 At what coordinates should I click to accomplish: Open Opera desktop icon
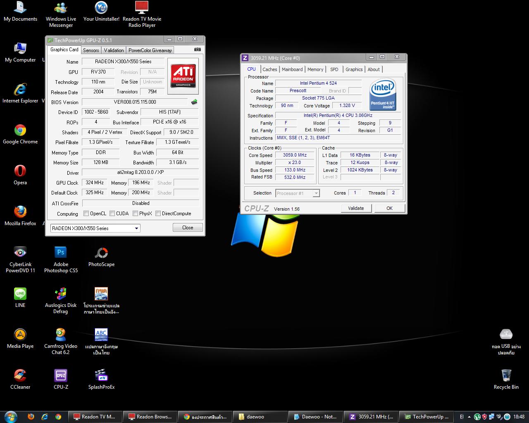click(20, 175)
